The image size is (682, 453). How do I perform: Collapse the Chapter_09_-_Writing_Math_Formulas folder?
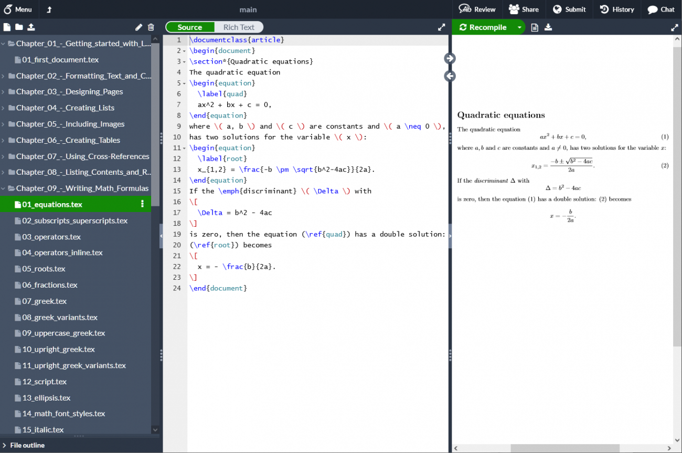5,188
